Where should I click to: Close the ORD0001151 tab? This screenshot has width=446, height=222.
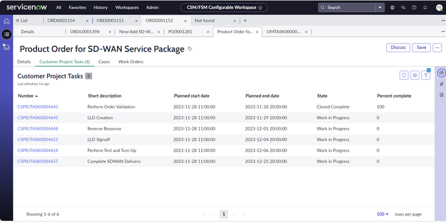136,21
